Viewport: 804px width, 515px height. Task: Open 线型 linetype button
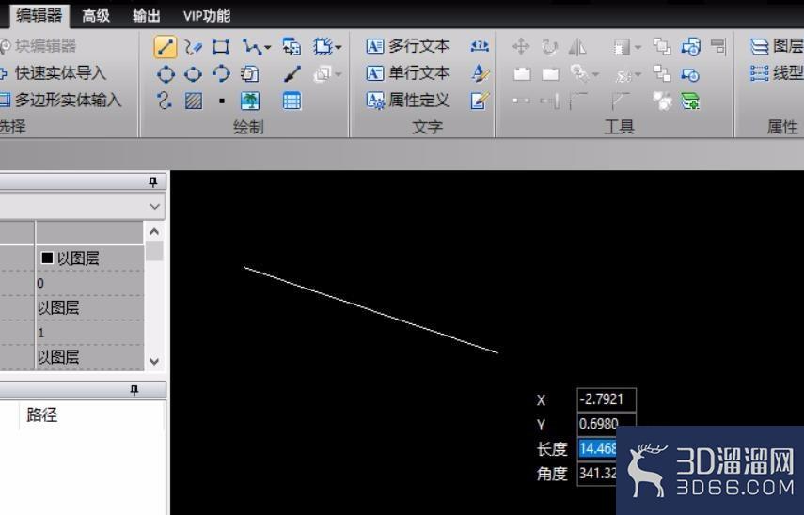(777, 73)
